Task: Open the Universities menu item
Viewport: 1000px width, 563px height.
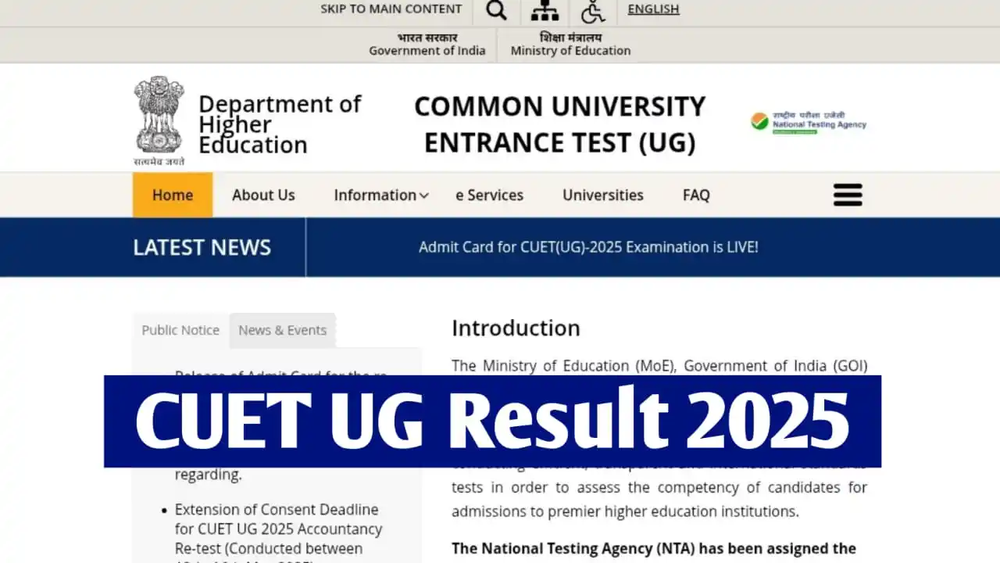Action: point(603,195)
